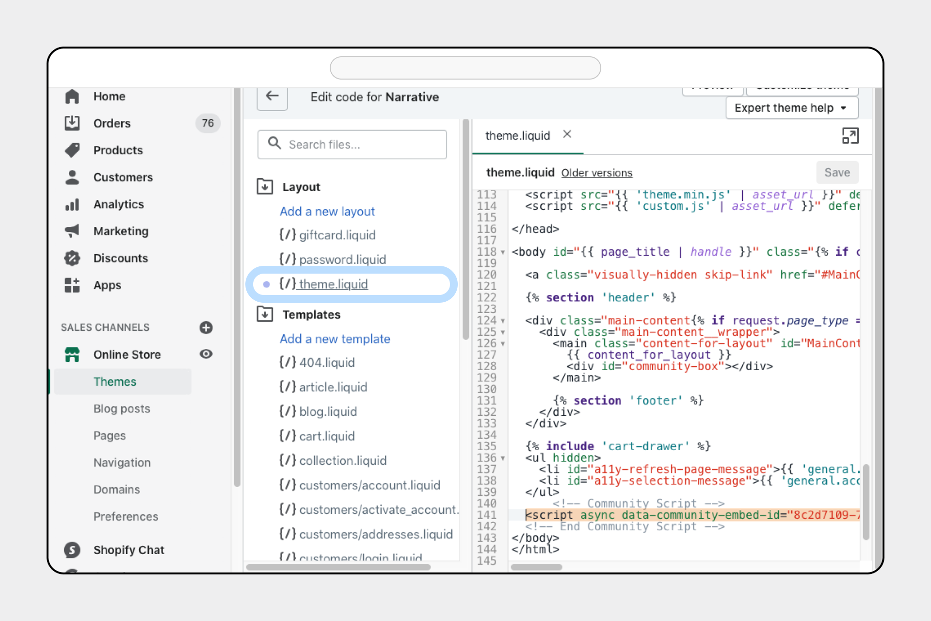
Task: Click the Customers person icon
Action: pos(72,177)
